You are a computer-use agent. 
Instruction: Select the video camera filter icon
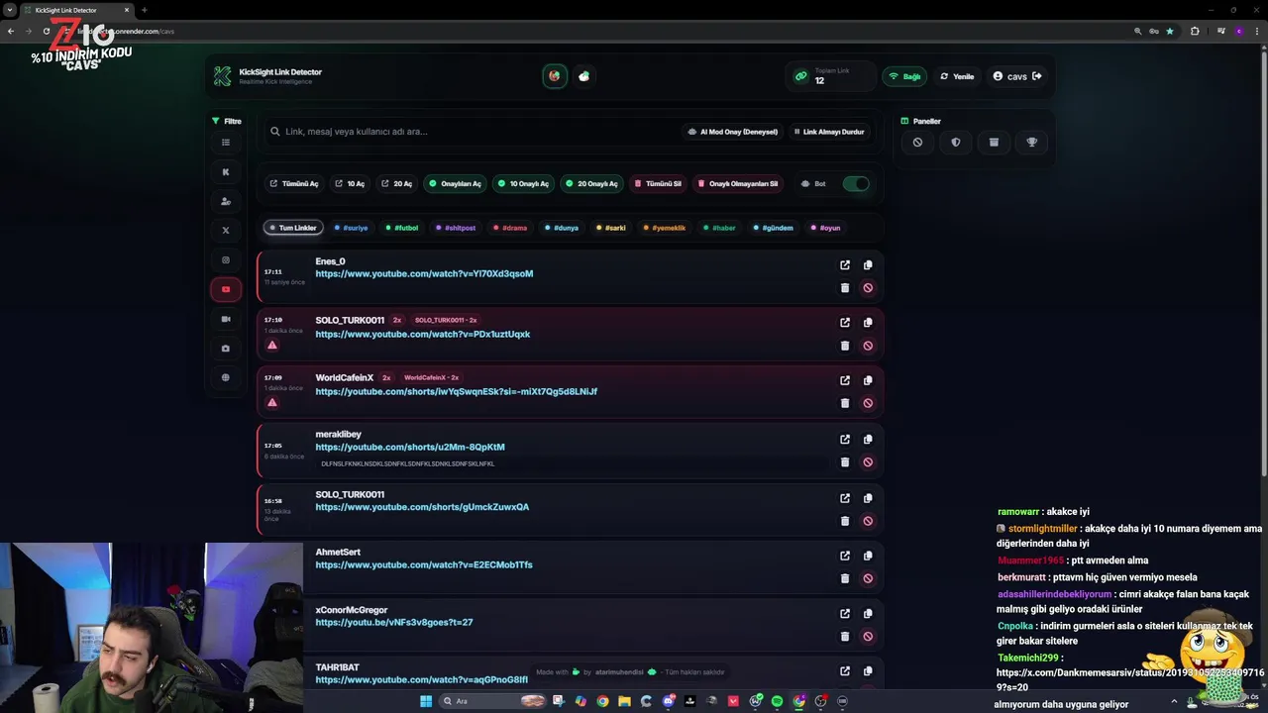tap(226, 319)
